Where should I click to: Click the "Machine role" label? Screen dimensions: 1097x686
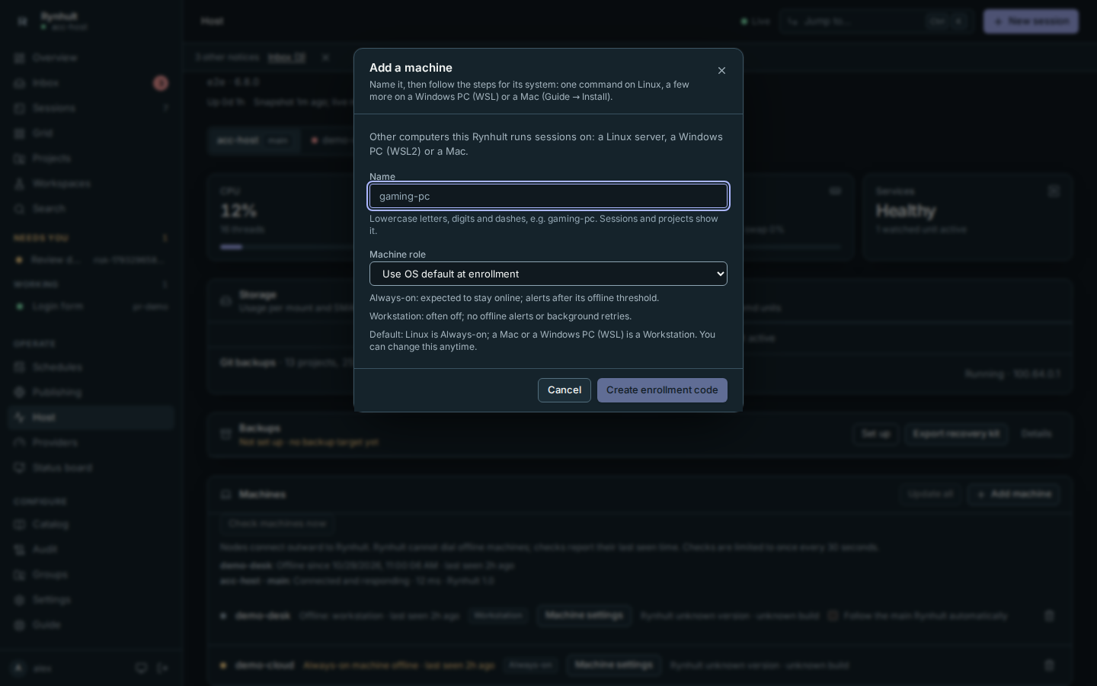[x=398, y=255]
